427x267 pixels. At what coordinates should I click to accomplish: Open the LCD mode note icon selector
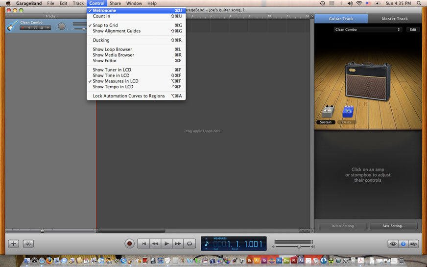(207, 243)
